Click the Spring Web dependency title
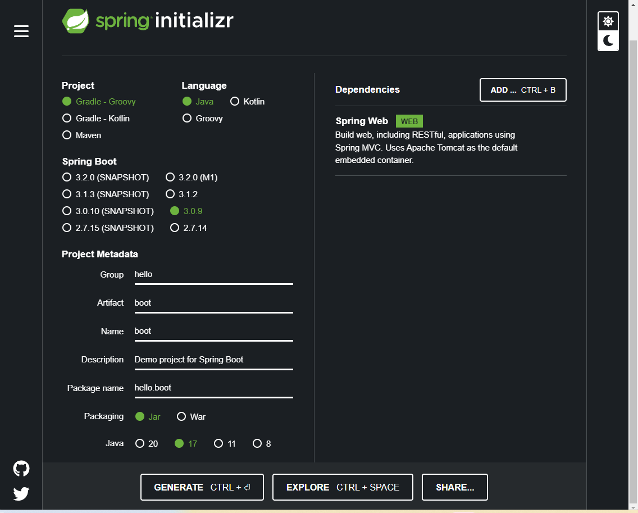Screen dimensions: 638x513 point(362,121)
